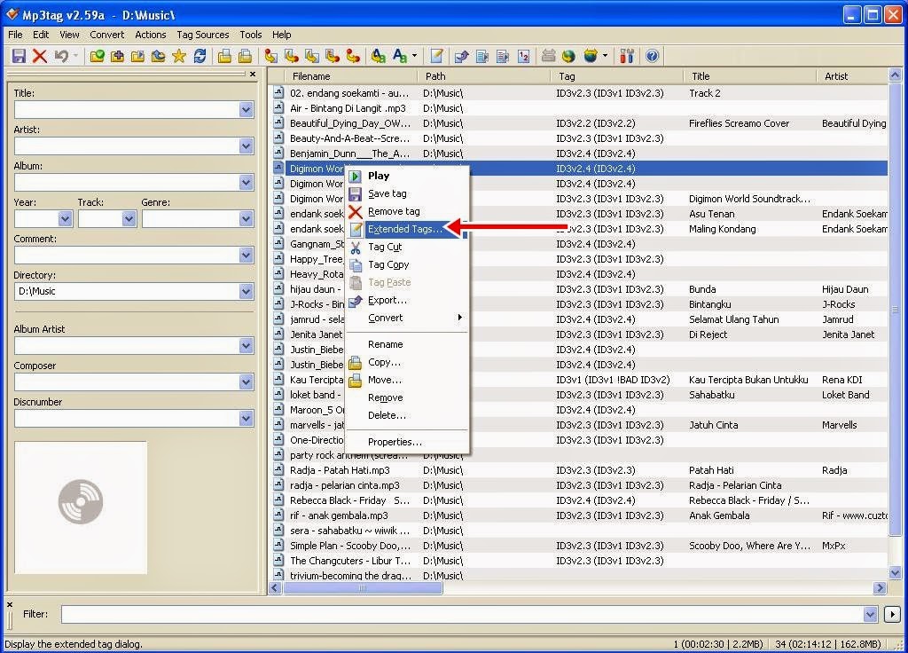Click the Auto-numbering wizard icon (12)
The height and width of the screenshot is (653, 908).
(523, 56)
